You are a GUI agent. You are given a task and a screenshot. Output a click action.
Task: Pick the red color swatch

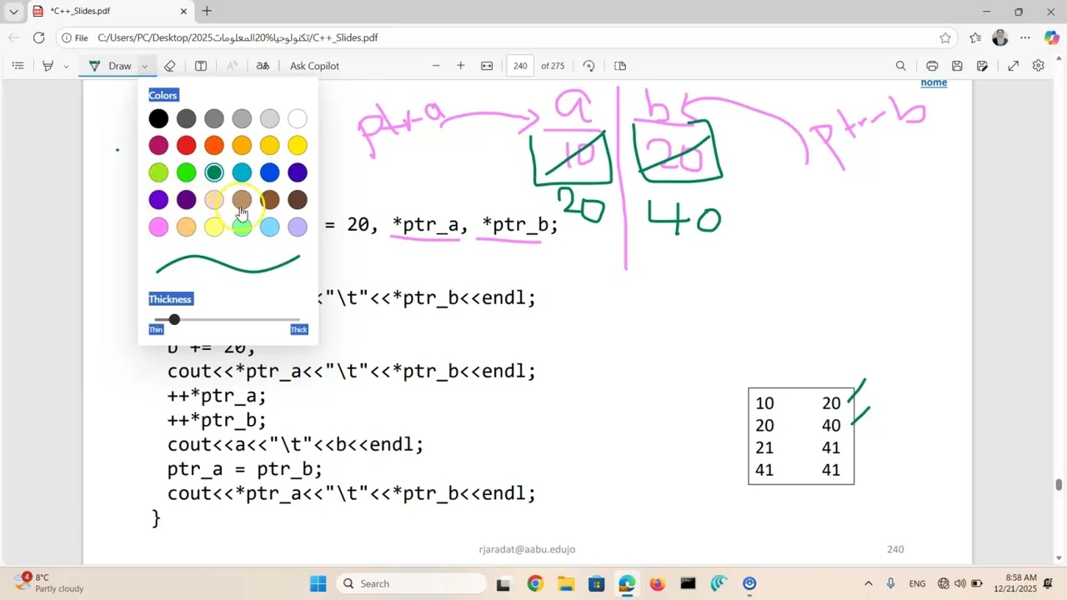186,146
